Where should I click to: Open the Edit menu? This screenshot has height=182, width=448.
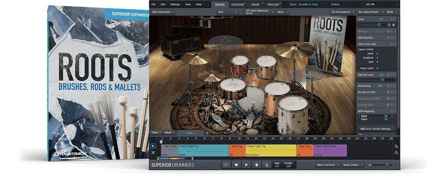pyautogui.click(x=164, y=4)
